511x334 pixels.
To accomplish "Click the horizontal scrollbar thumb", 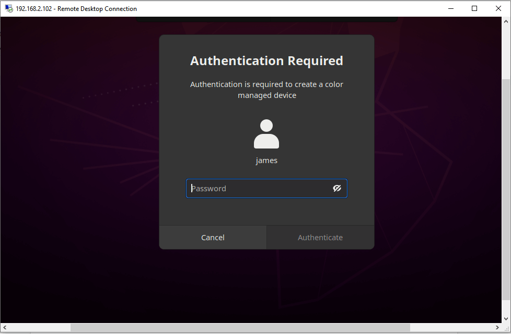I will point(240,328).
